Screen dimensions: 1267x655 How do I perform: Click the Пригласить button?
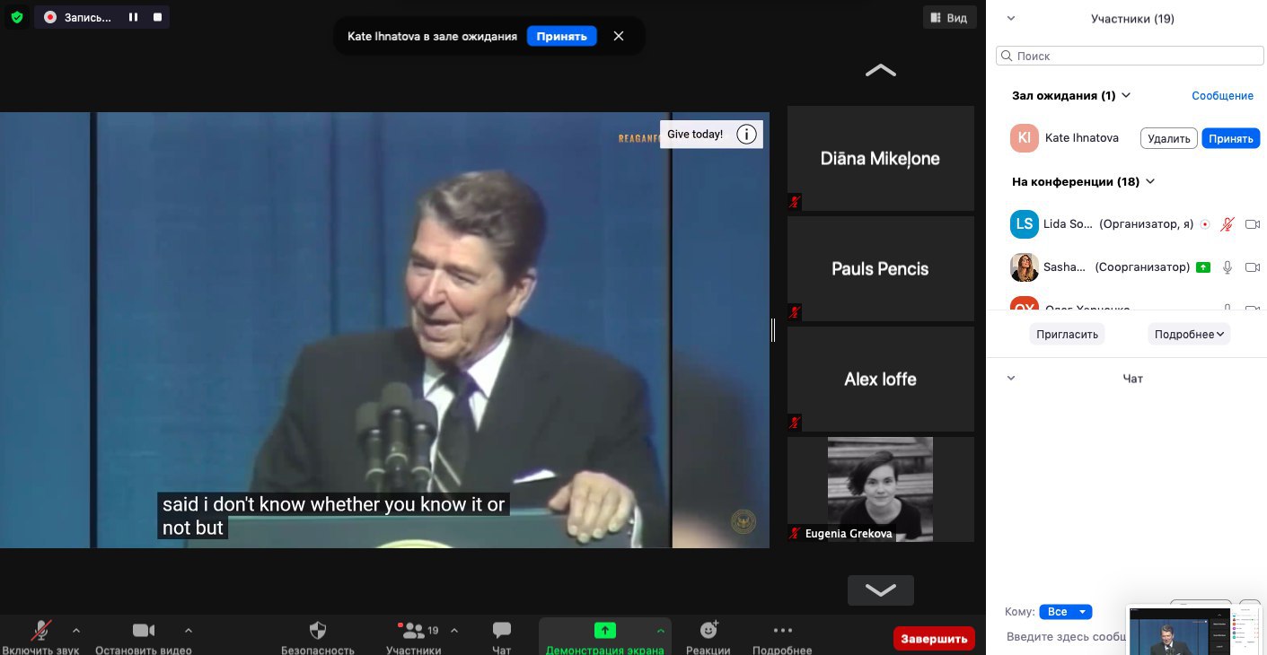(x=1067, y=334)
